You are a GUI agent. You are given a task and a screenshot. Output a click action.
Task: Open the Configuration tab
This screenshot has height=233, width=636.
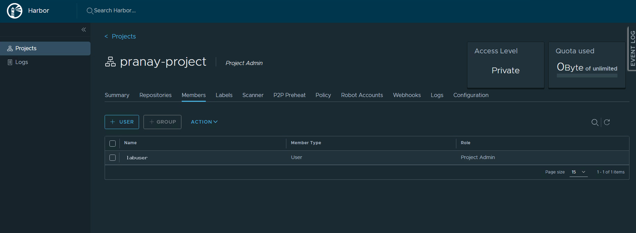coord(471,95)
